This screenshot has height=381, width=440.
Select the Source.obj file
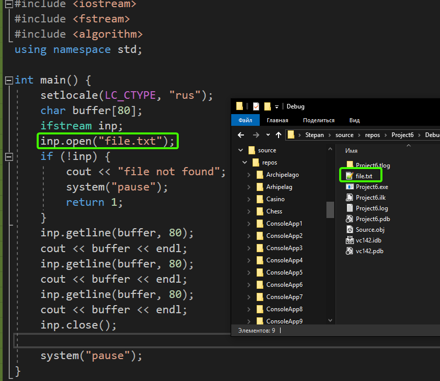click(370, 230)
